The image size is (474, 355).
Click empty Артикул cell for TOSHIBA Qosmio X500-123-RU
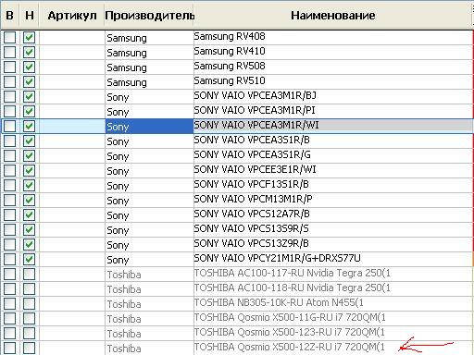(72, 334)
